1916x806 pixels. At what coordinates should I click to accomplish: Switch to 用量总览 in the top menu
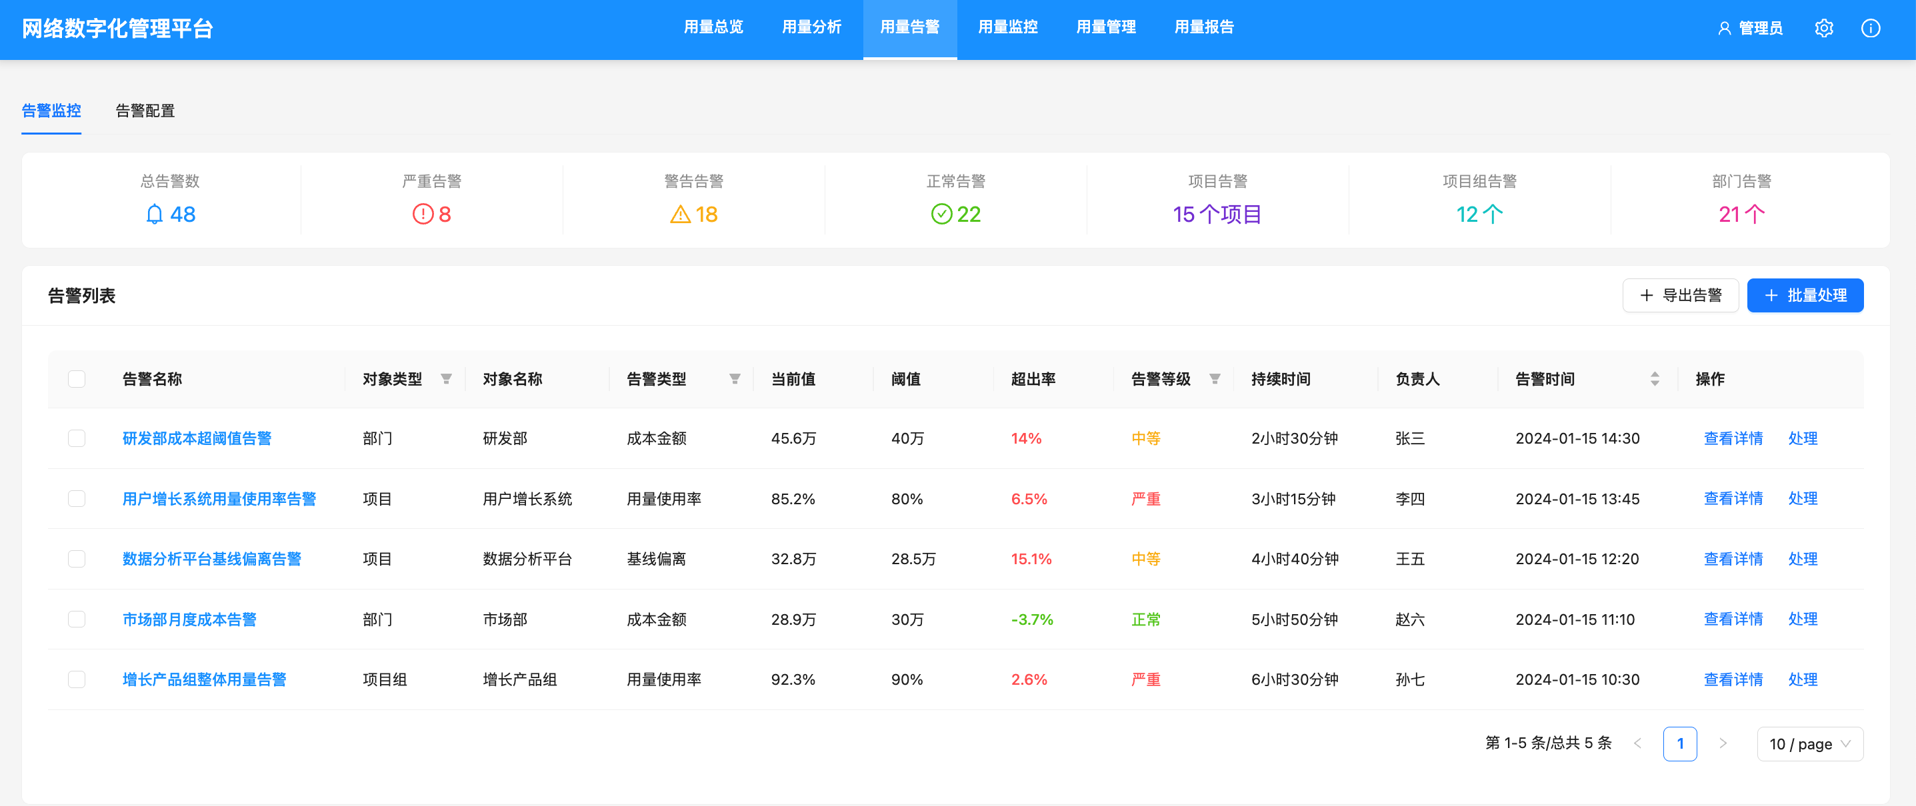(x=713, y=27)
